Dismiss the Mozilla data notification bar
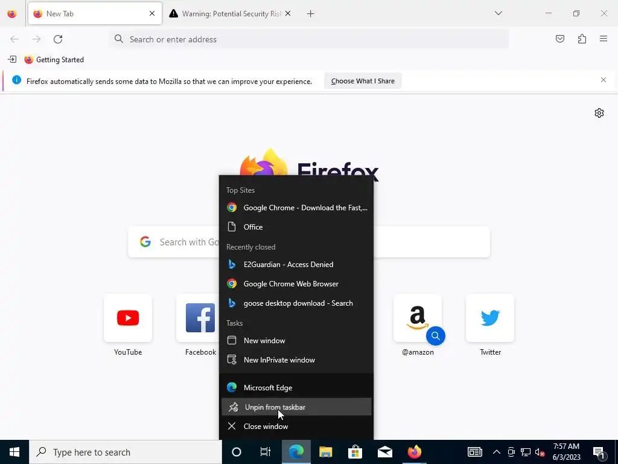The image size is (618, 464). (x=604, y=80)
